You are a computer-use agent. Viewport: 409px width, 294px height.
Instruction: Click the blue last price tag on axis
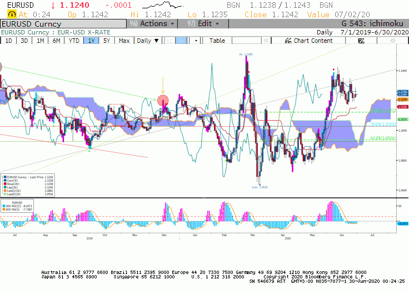coord(402,94)
